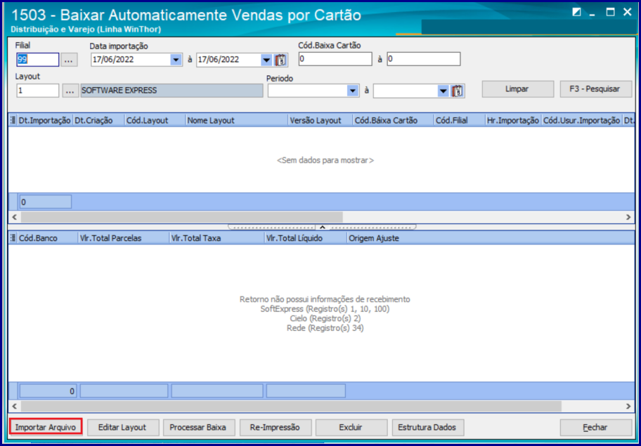Sort by Hr.Importação column header
This screenshot has height=446, width=641.
click(513, 121)
